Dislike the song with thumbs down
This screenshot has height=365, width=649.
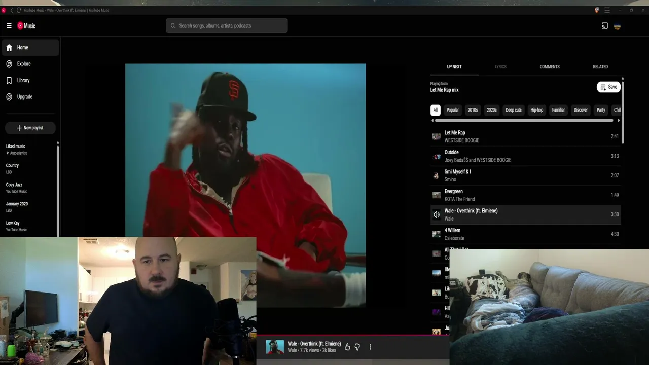pos(357,347)
